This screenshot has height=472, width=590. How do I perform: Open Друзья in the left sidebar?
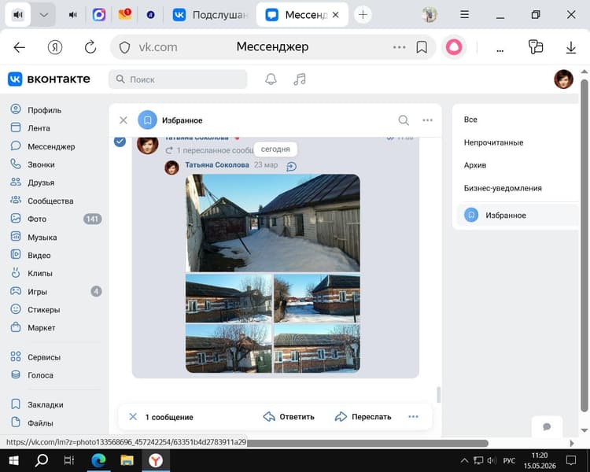click(x=41, y=183)
